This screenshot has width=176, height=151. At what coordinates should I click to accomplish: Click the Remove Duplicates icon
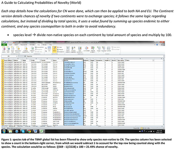click(x=73, y=50)
